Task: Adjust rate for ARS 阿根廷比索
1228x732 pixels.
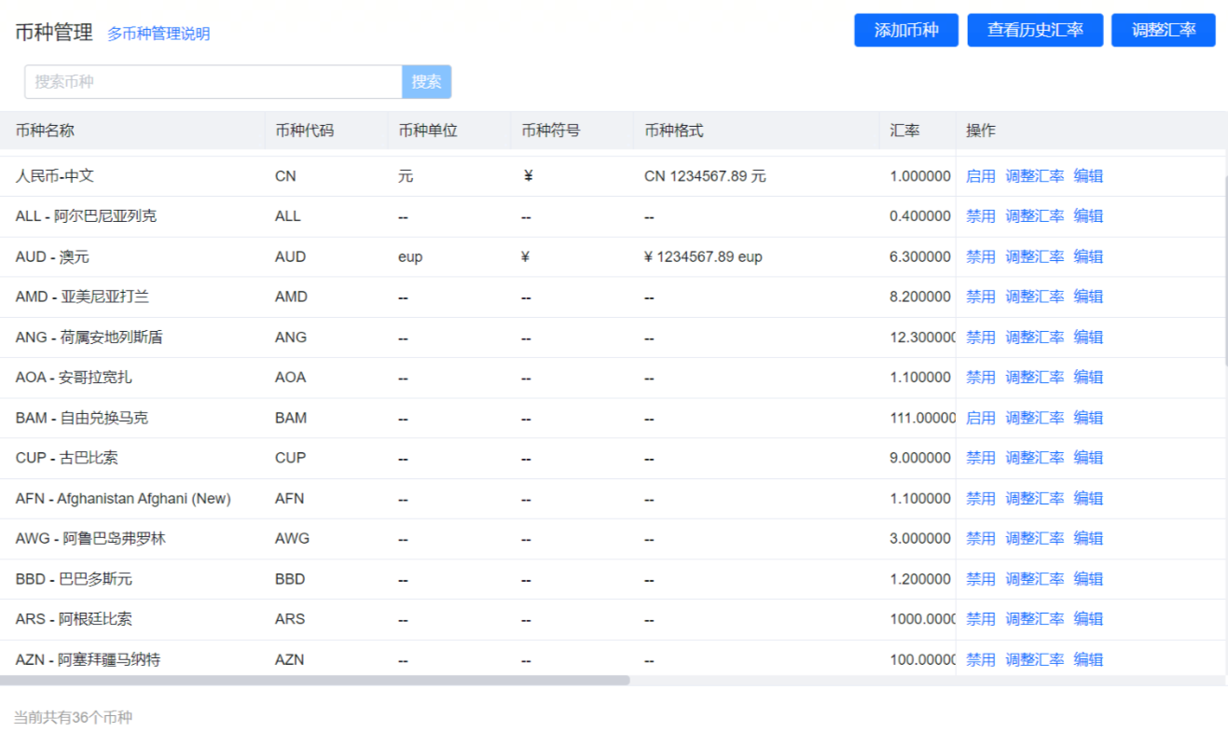Action: (1035, 618)
